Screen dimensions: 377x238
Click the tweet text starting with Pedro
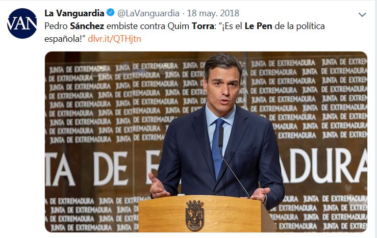pyautogui.click(x=184, y=32)
